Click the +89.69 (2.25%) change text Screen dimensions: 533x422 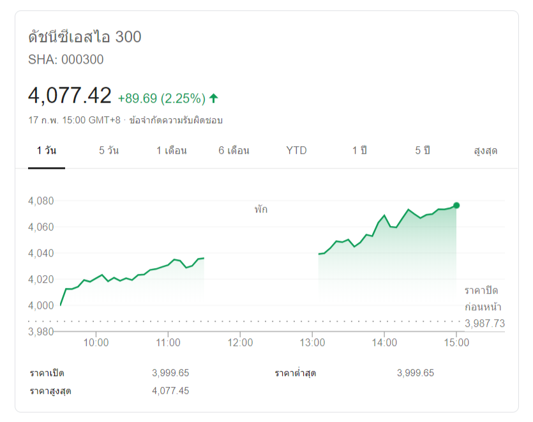click(161, 98)
